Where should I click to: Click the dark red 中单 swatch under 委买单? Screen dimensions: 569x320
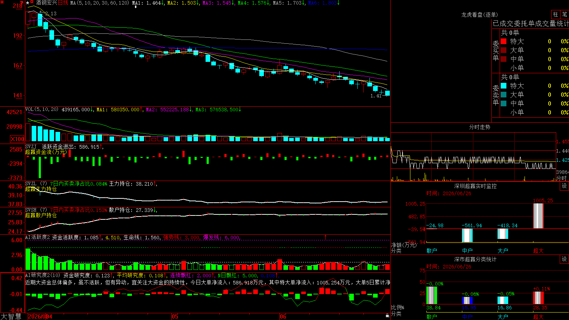point(504,59)
